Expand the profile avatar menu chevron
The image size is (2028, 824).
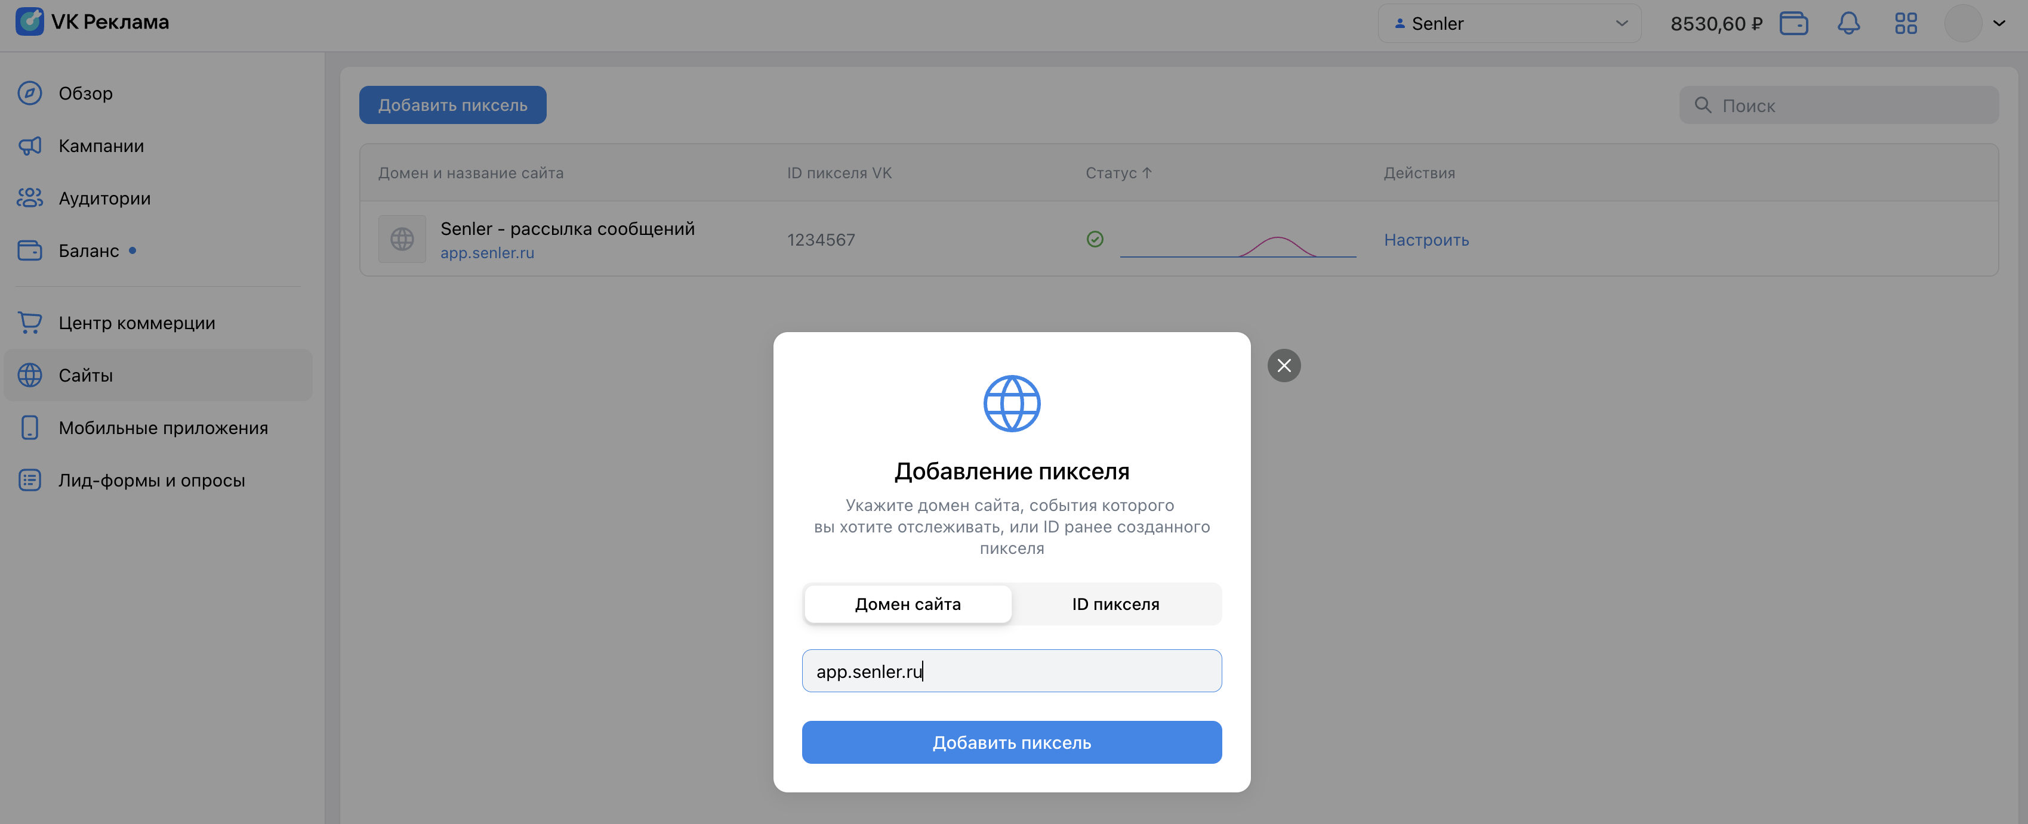click(1999, 24)
